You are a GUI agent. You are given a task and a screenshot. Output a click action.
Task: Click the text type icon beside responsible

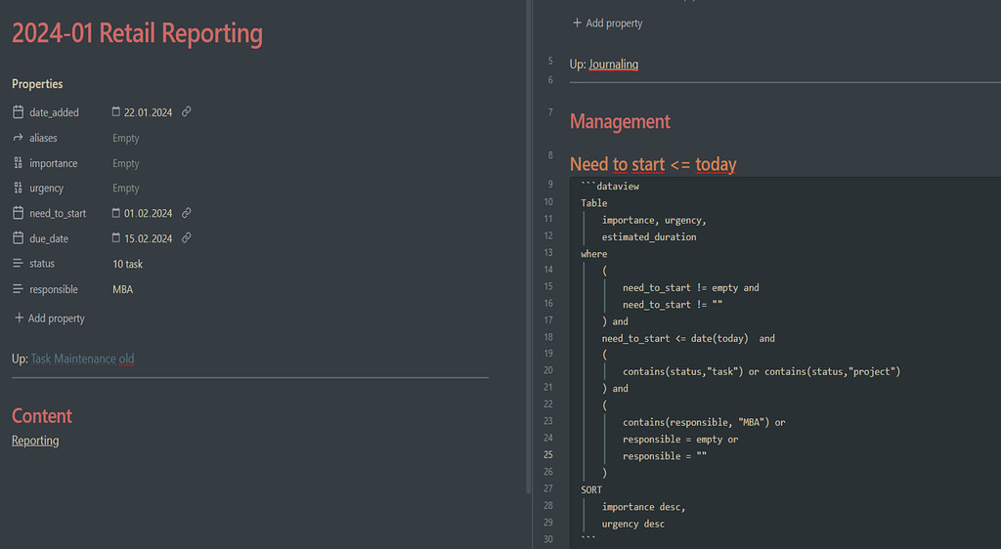coord(19,289)
